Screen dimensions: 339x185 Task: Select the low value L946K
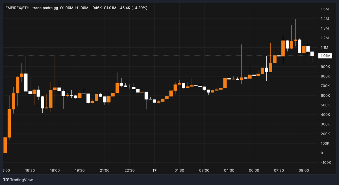[x=96, y=8]
